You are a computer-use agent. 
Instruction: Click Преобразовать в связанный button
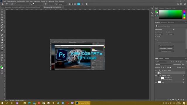coord(166,48)
